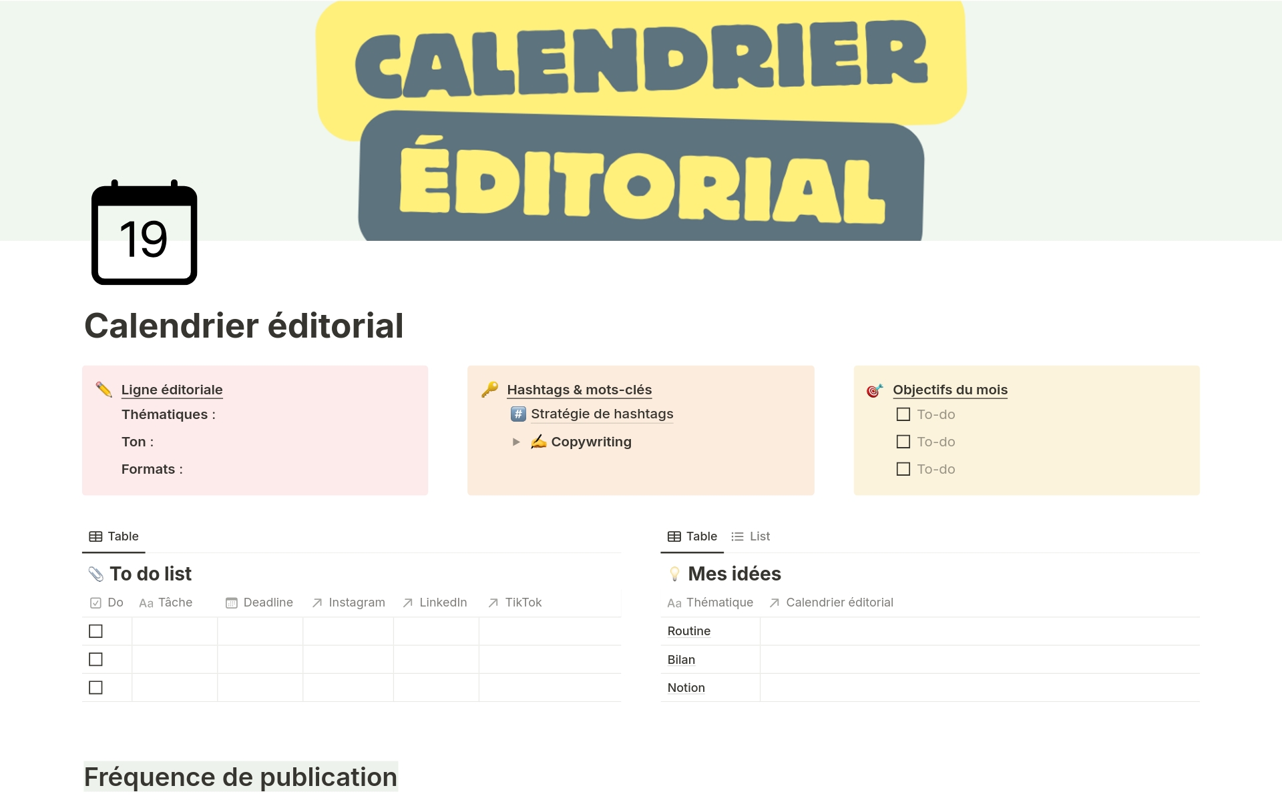Viewport: 1282px width, 800px height.
Task: Click the Table view icon in right panel
Action: tap(674, 536)
